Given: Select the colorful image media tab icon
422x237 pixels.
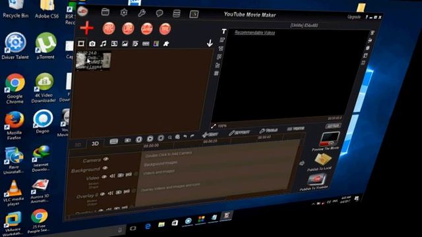Looking at the screenshot, I should click(156, 43).
